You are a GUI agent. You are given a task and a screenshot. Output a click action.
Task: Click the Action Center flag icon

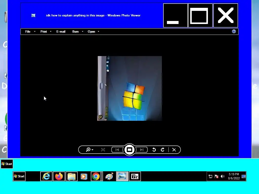point(217,176)
